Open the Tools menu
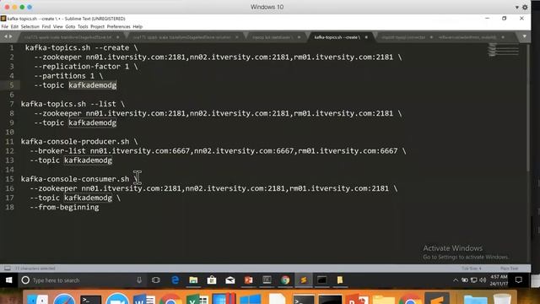 pos(83,26)
